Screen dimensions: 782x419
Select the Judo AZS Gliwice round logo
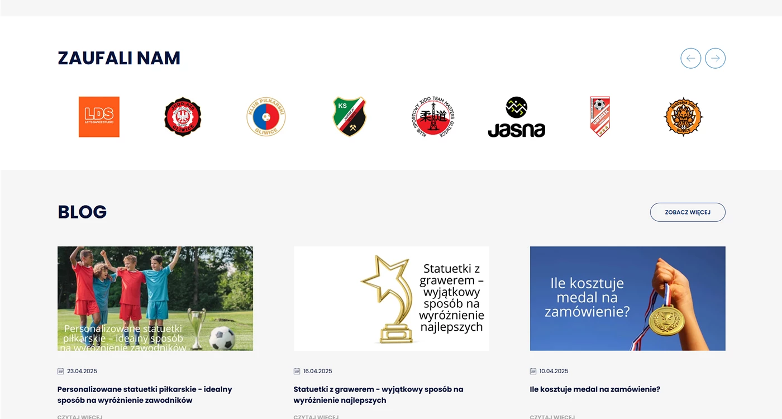183,117
